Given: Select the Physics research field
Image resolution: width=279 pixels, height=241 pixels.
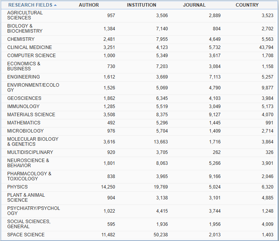Looking at the screenshot, I should click(17, 187).
